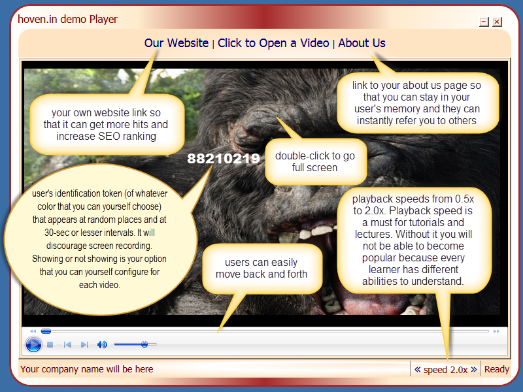This screenshot has width=523, height=392.
Task: Skip ahead using the next-frame icon
Action: coord(84,343)
